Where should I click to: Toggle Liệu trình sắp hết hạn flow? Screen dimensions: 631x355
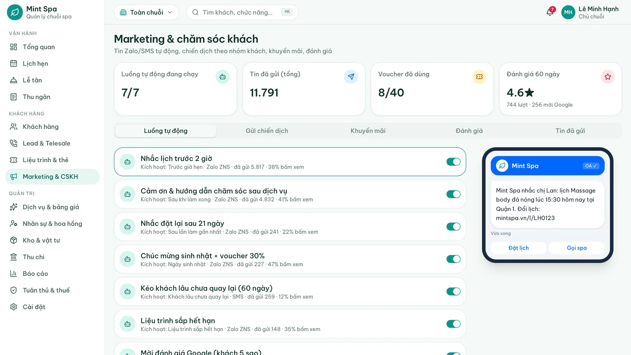click(454, 324)
